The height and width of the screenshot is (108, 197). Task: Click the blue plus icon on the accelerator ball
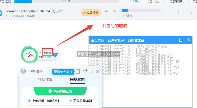55,55
